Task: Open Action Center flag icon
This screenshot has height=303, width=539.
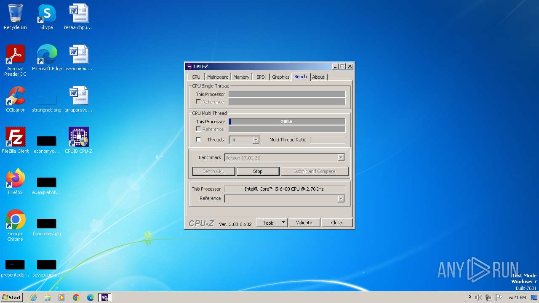Action: click(499, 298)
